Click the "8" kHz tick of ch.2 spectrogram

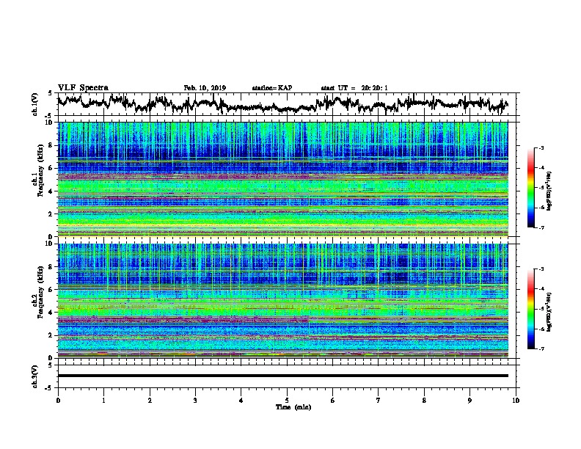click(x=51, y=267)
